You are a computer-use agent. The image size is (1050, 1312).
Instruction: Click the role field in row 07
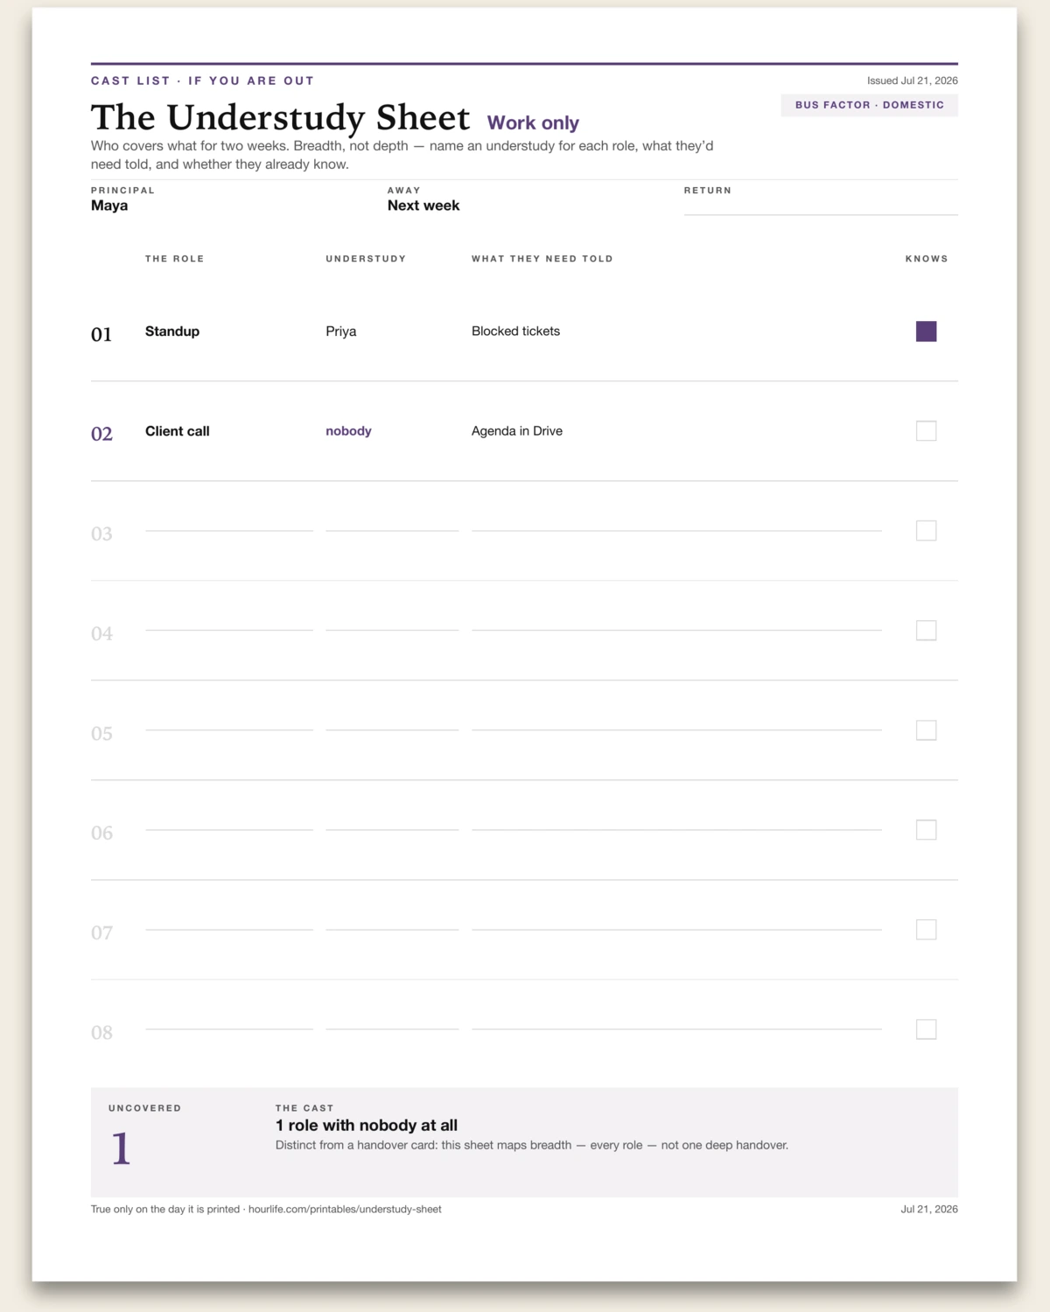click(x=229, y=921)
